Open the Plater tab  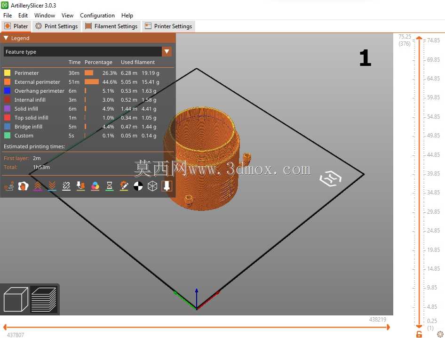16,26
